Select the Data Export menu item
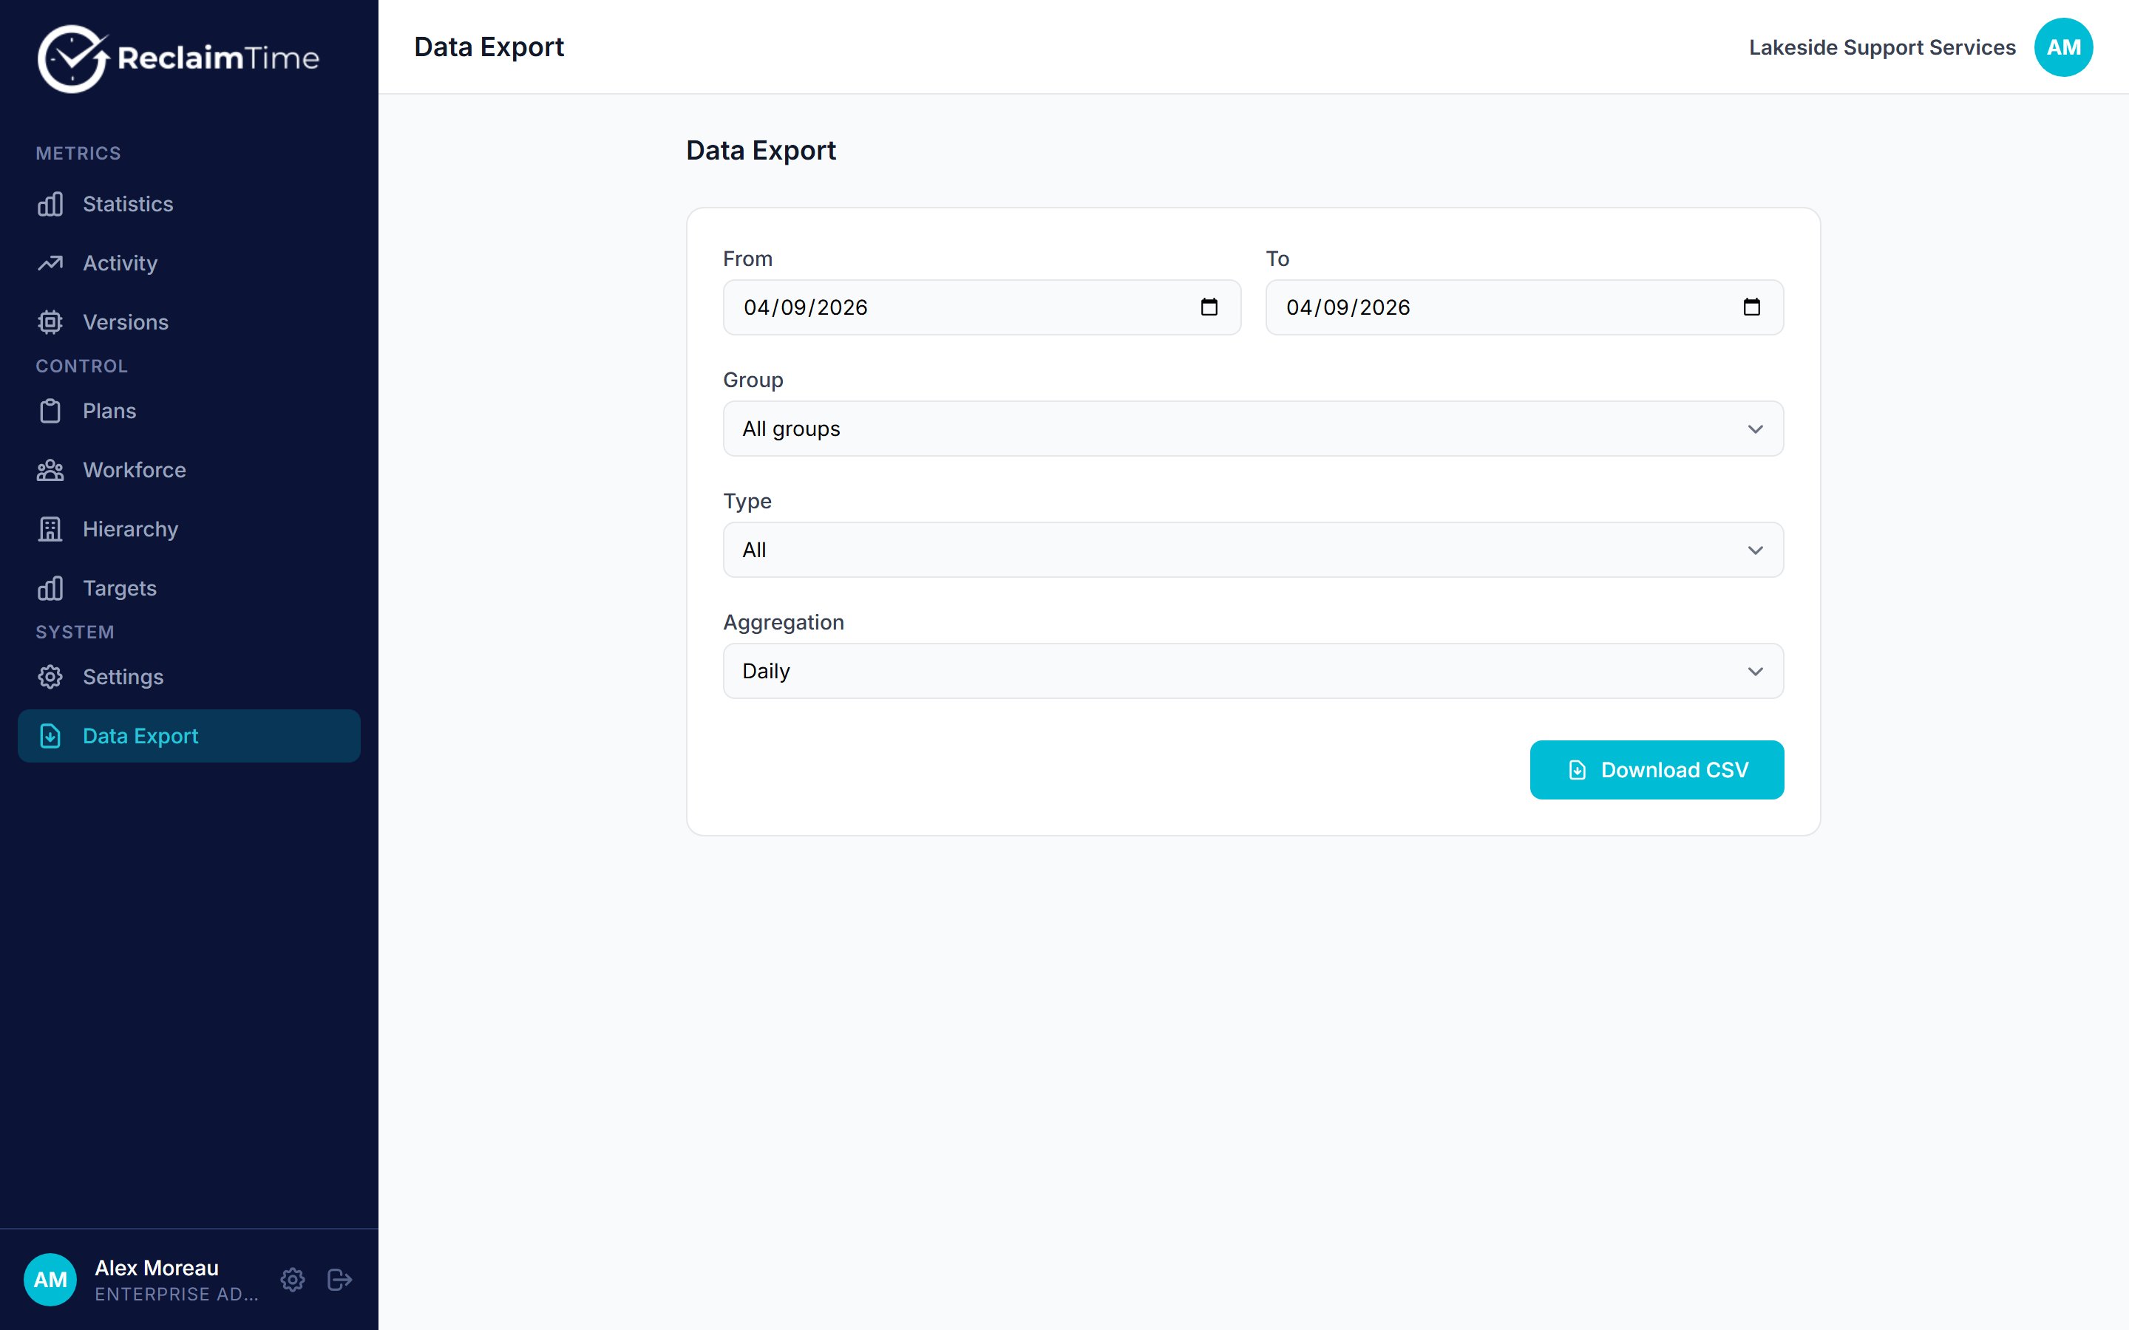This screenshot has height=1330, width=2129. pos(189,735)
